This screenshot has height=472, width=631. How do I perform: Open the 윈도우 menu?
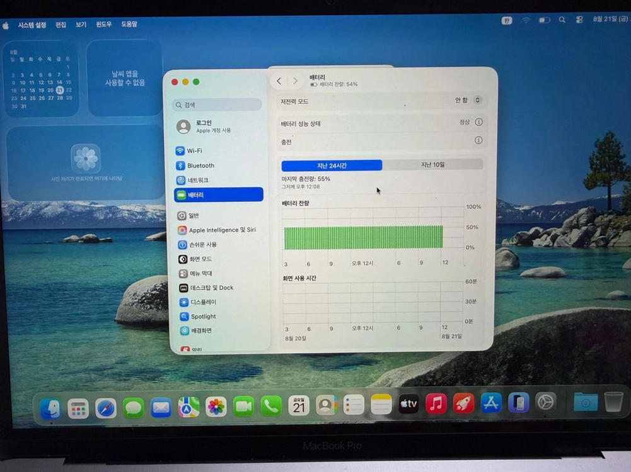(x=103, y=24)
